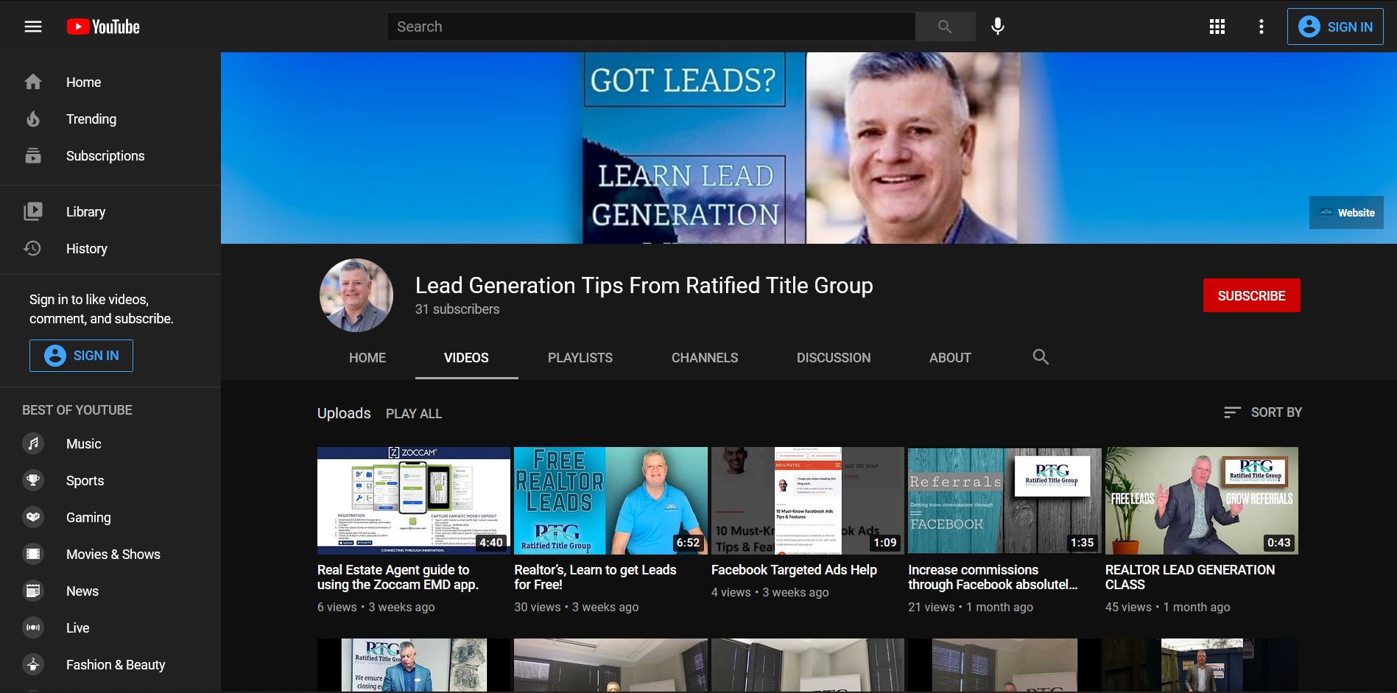1397x693 pixels.
Task: Open the ABOUT tab
Action: click(x=950, y=358)
